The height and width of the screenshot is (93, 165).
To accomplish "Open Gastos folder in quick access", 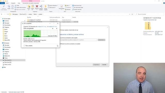I will point(6,38).
